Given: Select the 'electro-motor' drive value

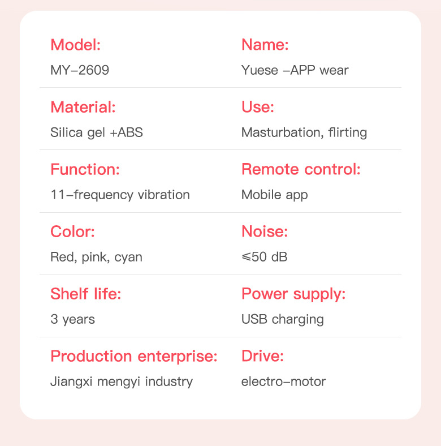Looking at the screenshot, I should point(283,381).
